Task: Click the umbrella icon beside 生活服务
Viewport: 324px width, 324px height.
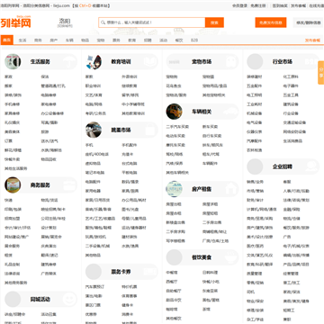Action: pyautogui.click(x=69, y=61)
